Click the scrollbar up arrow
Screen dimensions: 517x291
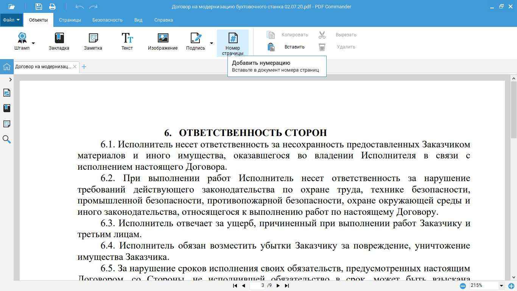(514, 78)
